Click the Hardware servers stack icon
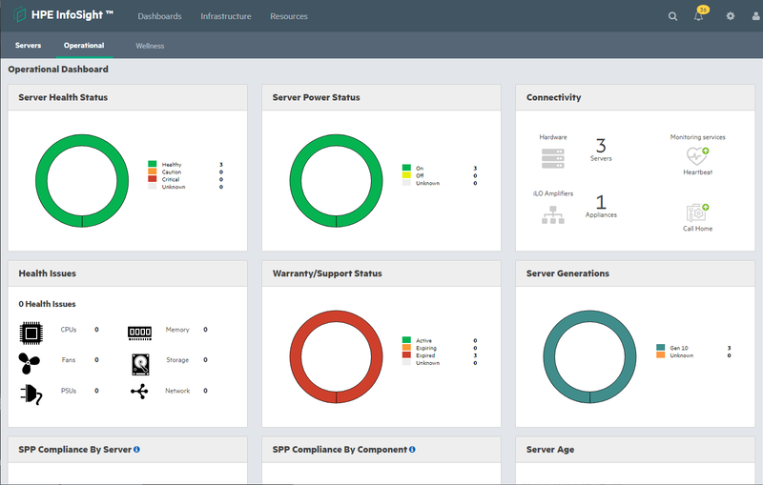 coord(553,158)
